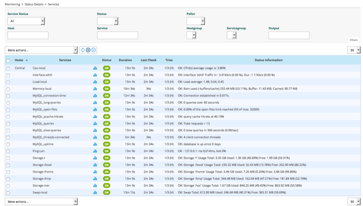
Task: Open the graph icon for Memory-local
Action: [x=95, y=89]
